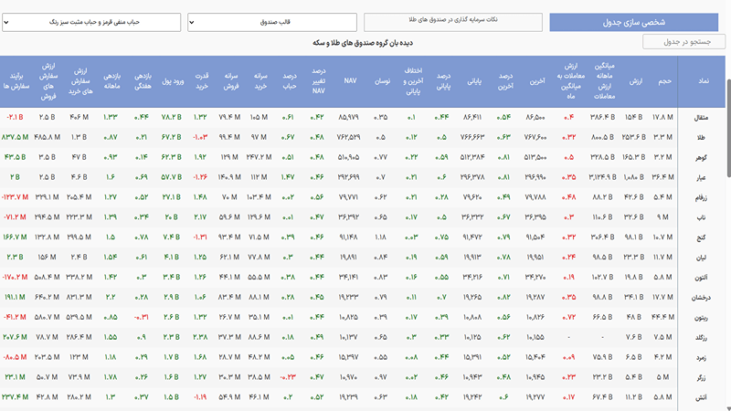Sort by NAV column header
The image size is (731, 411).
pos(350,80)
